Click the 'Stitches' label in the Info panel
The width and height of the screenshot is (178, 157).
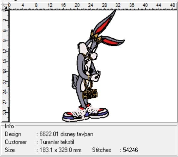pyautogui.click(x=102, y=150)
